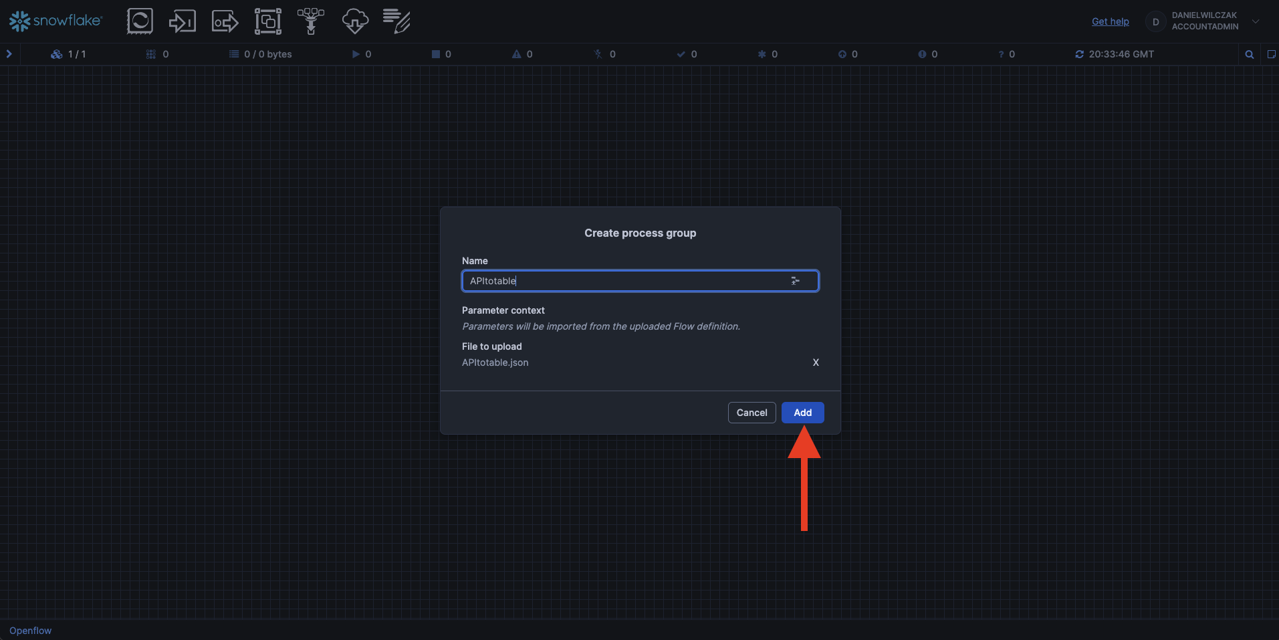The width and height of the screenshot is (1279, 640).
Task: Click the Name text field containing APItotable
Action: (x=622, y=281)
